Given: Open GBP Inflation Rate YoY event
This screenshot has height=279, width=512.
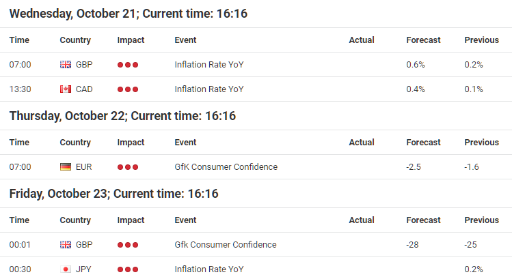Looking at the screenshot, I should [x=209, y=65].
